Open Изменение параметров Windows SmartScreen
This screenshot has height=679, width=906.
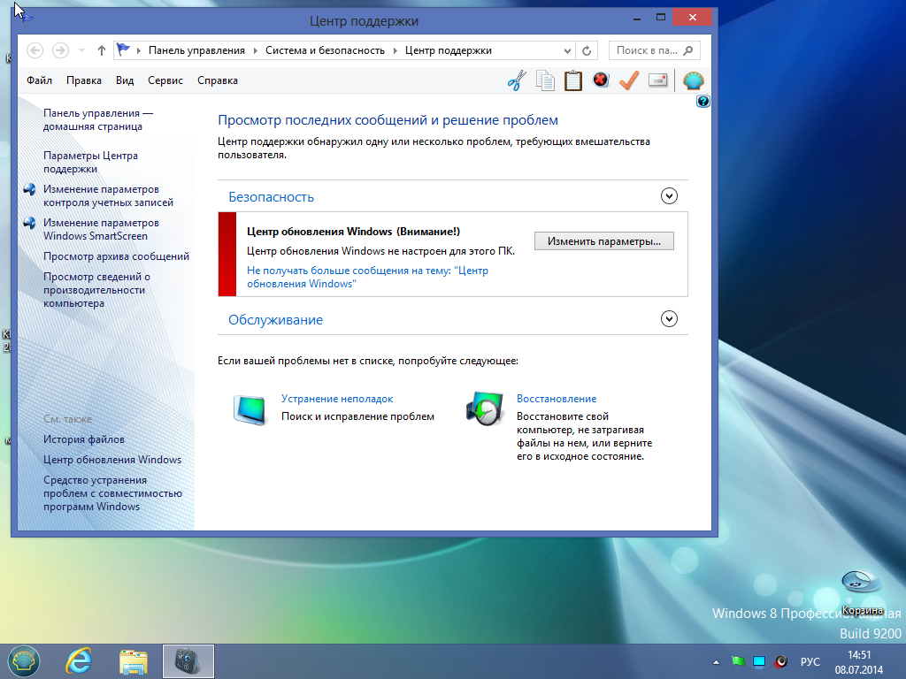coord(101,229)
